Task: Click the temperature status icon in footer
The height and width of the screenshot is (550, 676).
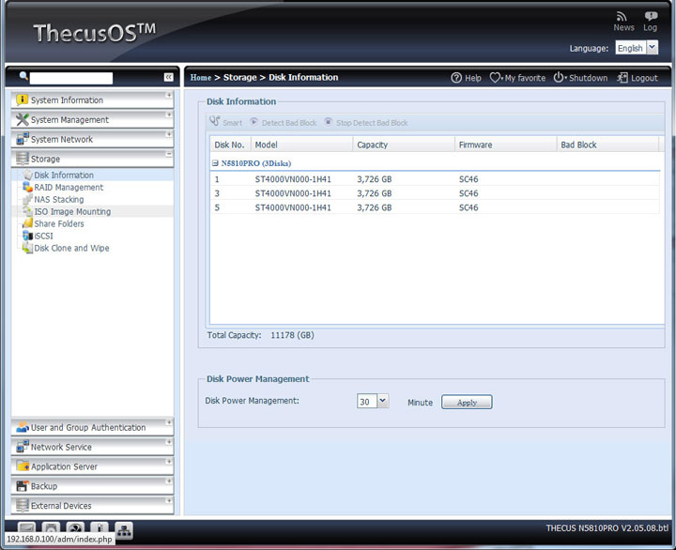Action: pyautogui.click(x=100, y=528)
